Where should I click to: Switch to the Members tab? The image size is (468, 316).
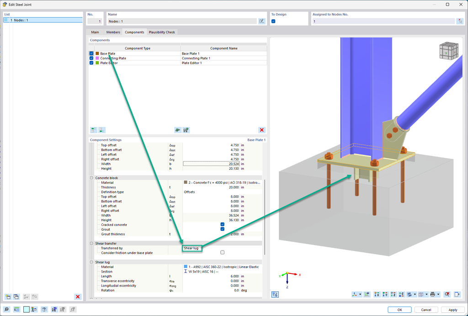[x=113, y=32]
